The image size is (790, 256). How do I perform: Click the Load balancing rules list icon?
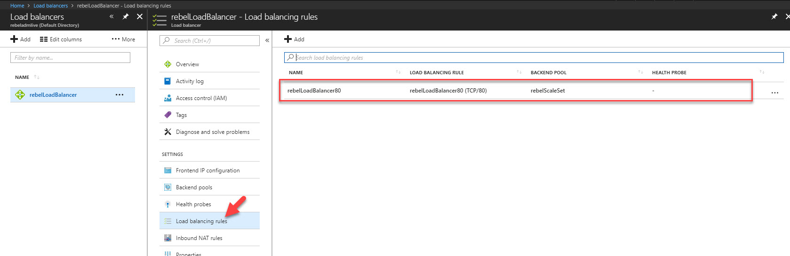click(168, 221)
